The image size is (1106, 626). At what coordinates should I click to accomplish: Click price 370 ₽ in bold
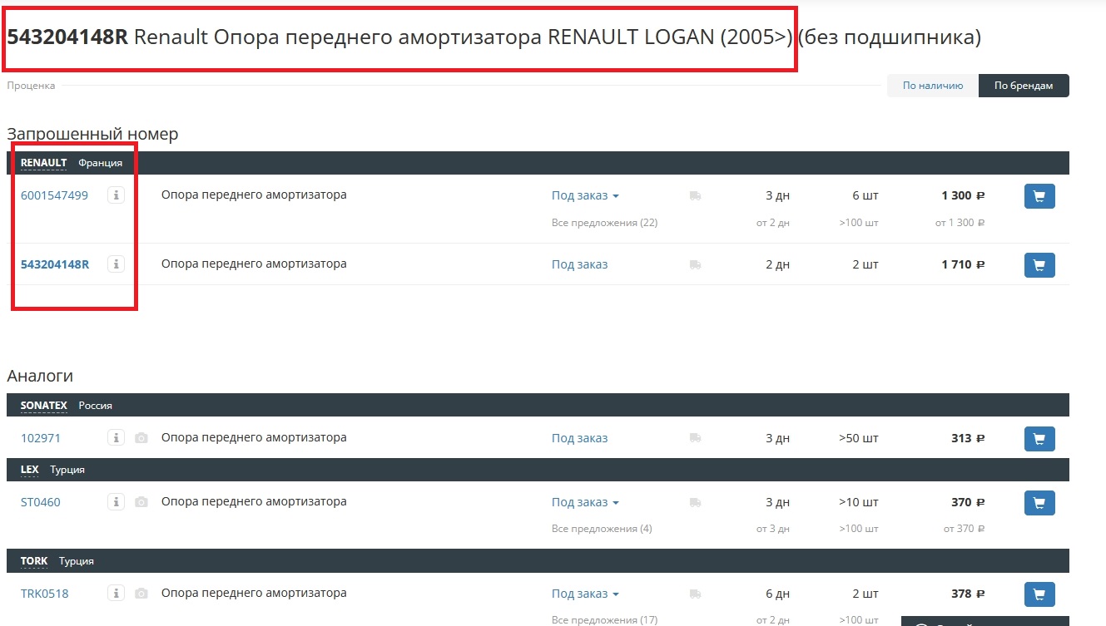click(x=968, y=502)
